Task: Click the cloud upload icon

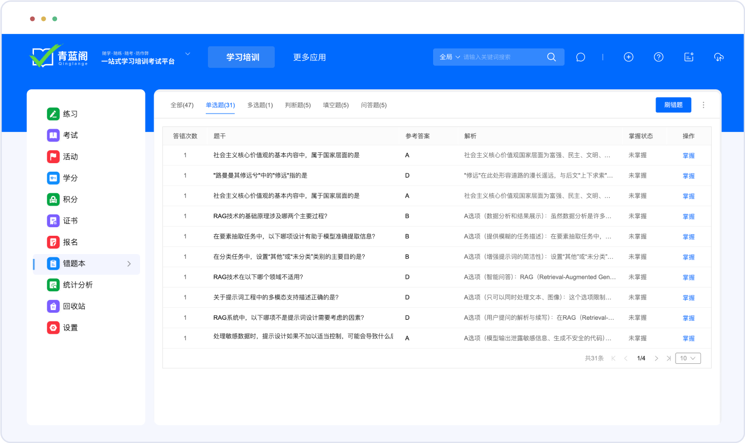Action: point(719,57)
